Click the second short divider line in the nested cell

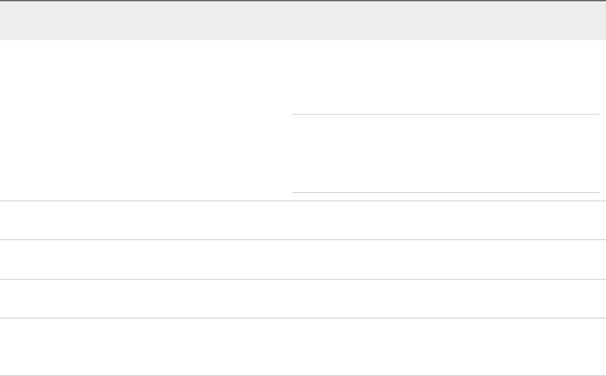pyautogui.click(x=445, y=192)
